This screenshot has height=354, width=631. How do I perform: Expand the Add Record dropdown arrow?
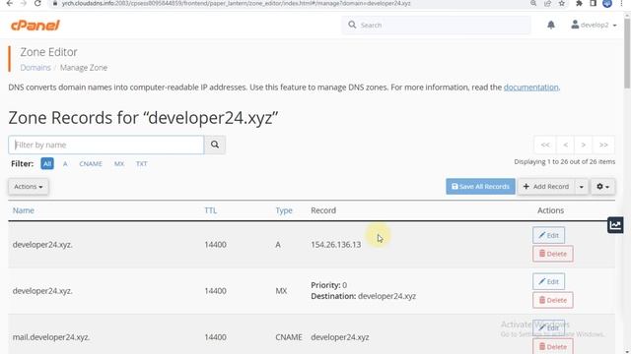(x=581, y=187)
